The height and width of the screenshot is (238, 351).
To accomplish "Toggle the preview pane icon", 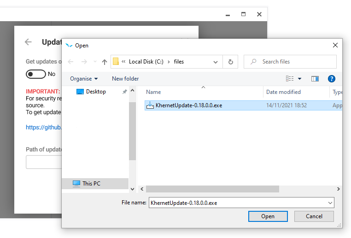I will [x=315, y=79].
